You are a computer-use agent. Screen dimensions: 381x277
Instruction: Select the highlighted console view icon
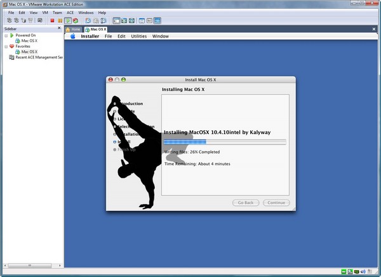157,21
